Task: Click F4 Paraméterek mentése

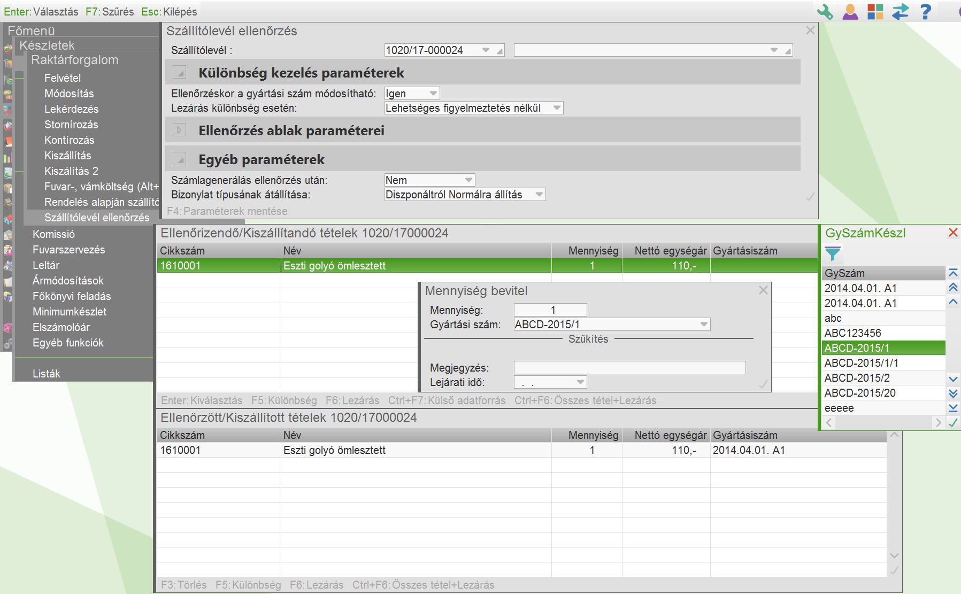Action: (x=227, y=211)
